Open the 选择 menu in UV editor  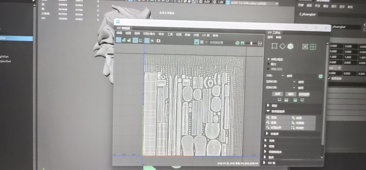tap(137, 33)
